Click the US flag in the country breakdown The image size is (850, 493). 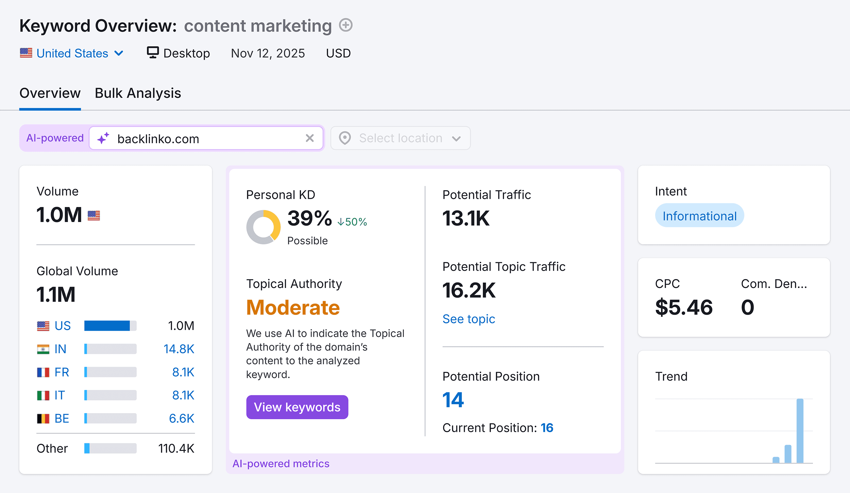[44, 326]
